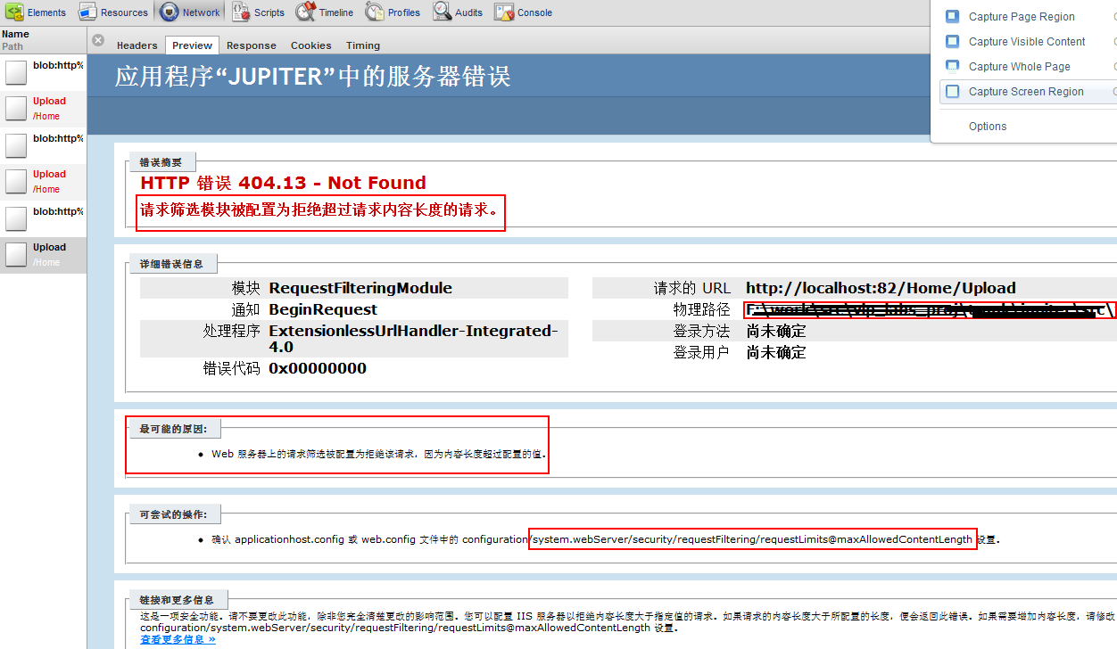
Task: Select the highlighted bottom Upload request
Action: 43,255
